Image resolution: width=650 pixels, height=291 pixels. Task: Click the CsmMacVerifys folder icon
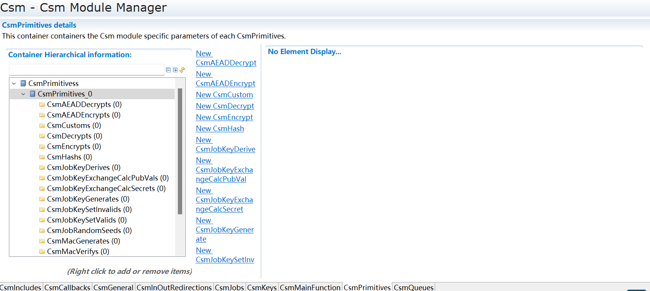click(x=42, y=251)
